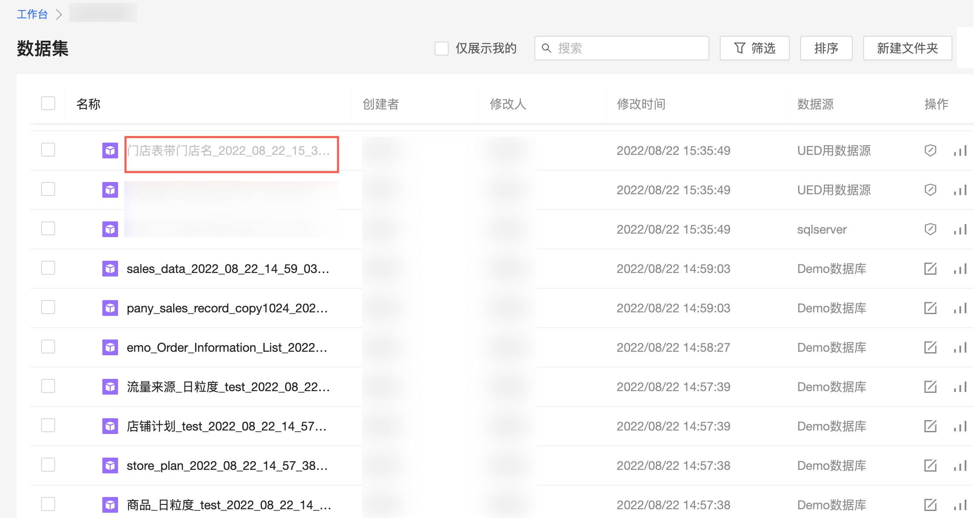Click the purple cube icon next to pany_sales_record
Viewport: 976px width, 518px height.
[x=110, y=308]
